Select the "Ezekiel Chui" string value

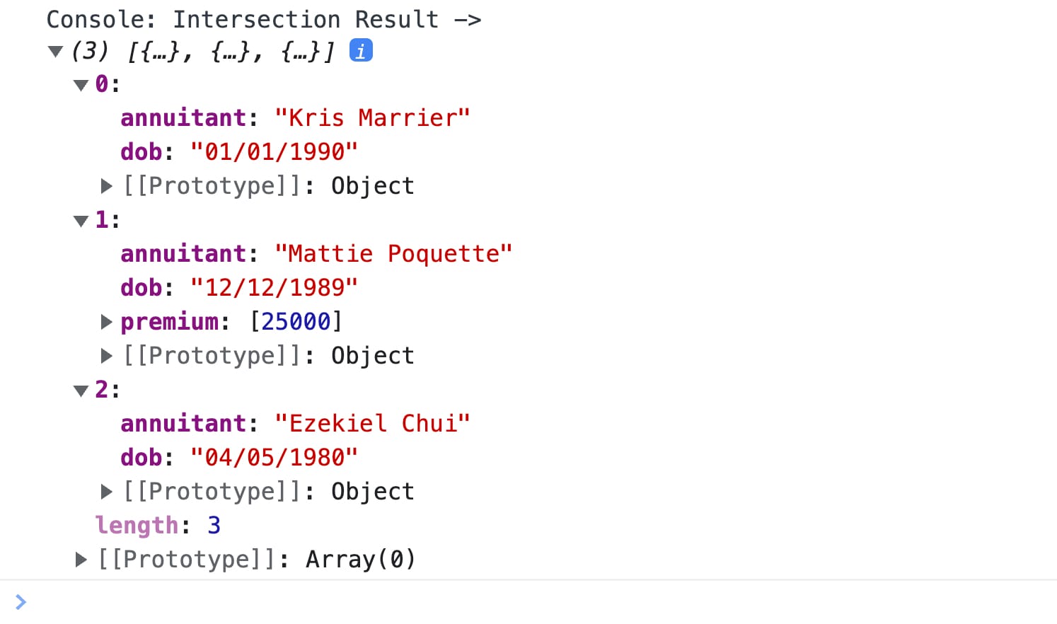coord(372,423)
